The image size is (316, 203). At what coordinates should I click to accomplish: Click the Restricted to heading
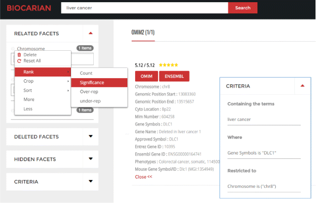coord(242,171)
